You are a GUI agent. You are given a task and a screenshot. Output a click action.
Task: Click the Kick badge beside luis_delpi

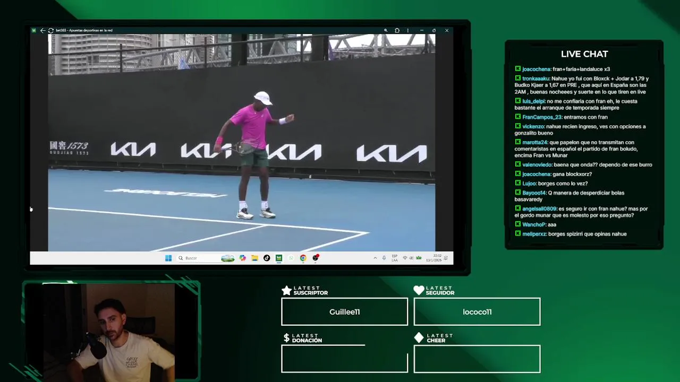point(518,101)
